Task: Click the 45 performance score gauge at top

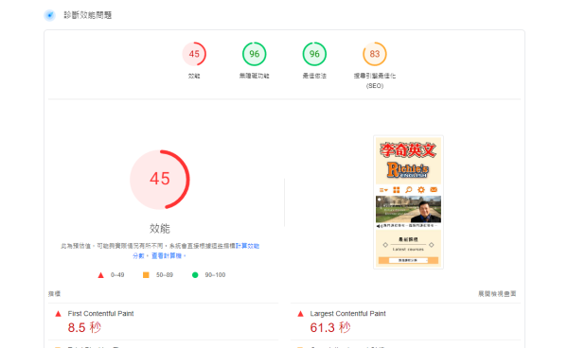Action: (x=194, y=54)
